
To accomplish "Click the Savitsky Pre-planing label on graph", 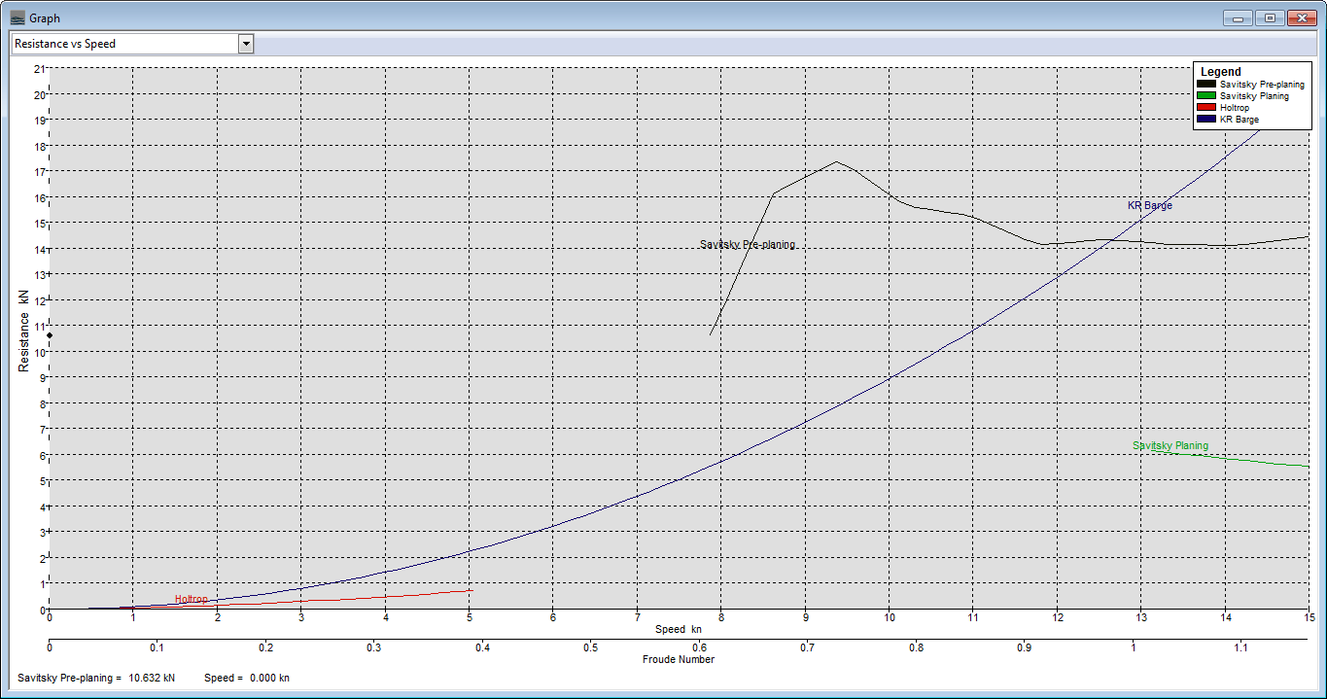I will click(747, 245).
